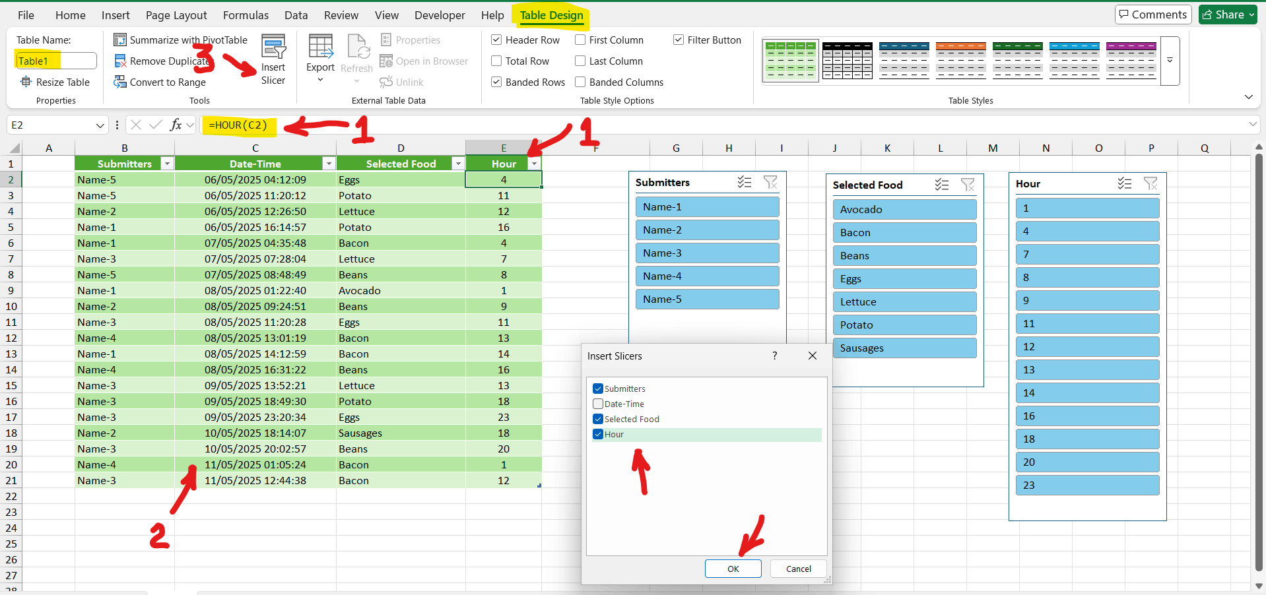This screenshot has height=595, width=1266.
Task: Open the Comments pane button
Action: pos(1153,15)
